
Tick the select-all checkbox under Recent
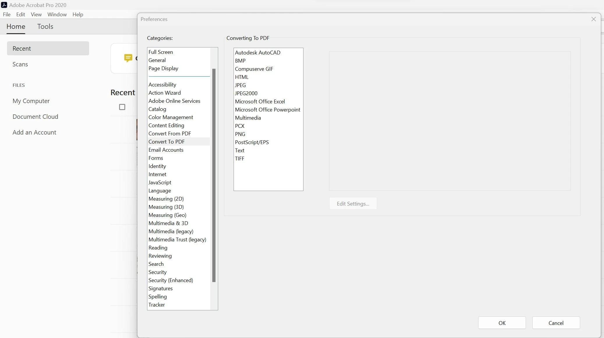[x=122, y=107]
